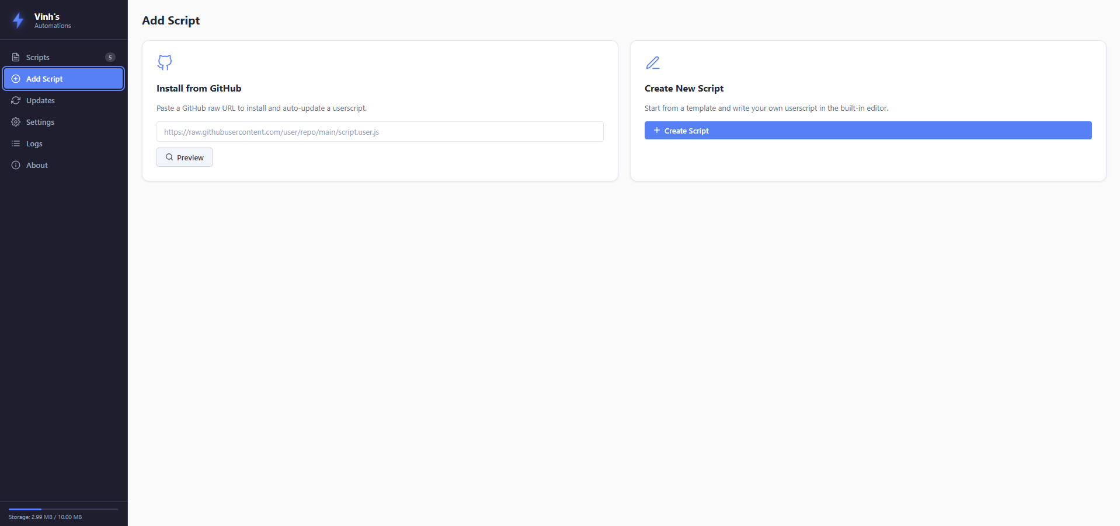The image size is (1120, 526).
Task: View the Logs page
Action: coord(64,143)
